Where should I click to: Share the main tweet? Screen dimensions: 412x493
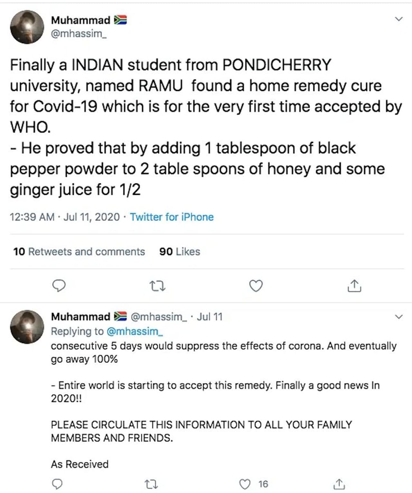tap(354, 286)
